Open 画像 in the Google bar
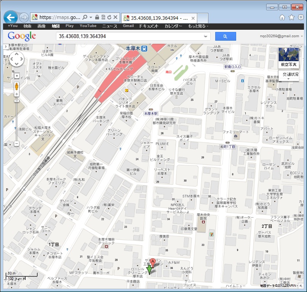307x292 pixels. [41, 26]
